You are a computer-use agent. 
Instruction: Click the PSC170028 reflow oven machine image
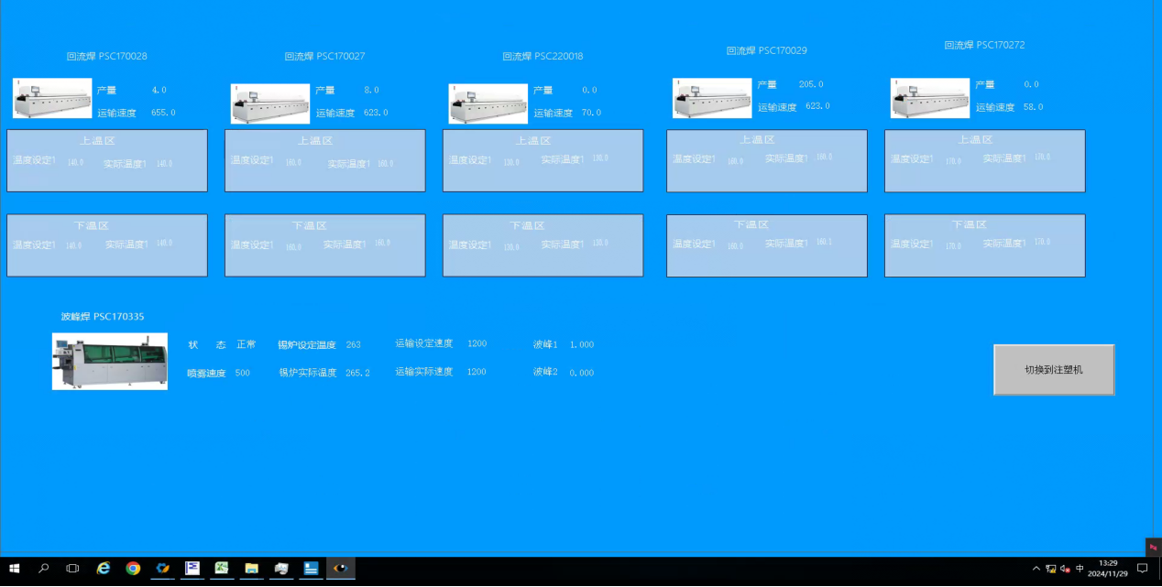[x=52, y=99]
